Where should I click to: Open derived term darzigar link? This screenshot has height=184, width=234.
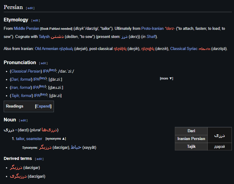click(16, 168)
